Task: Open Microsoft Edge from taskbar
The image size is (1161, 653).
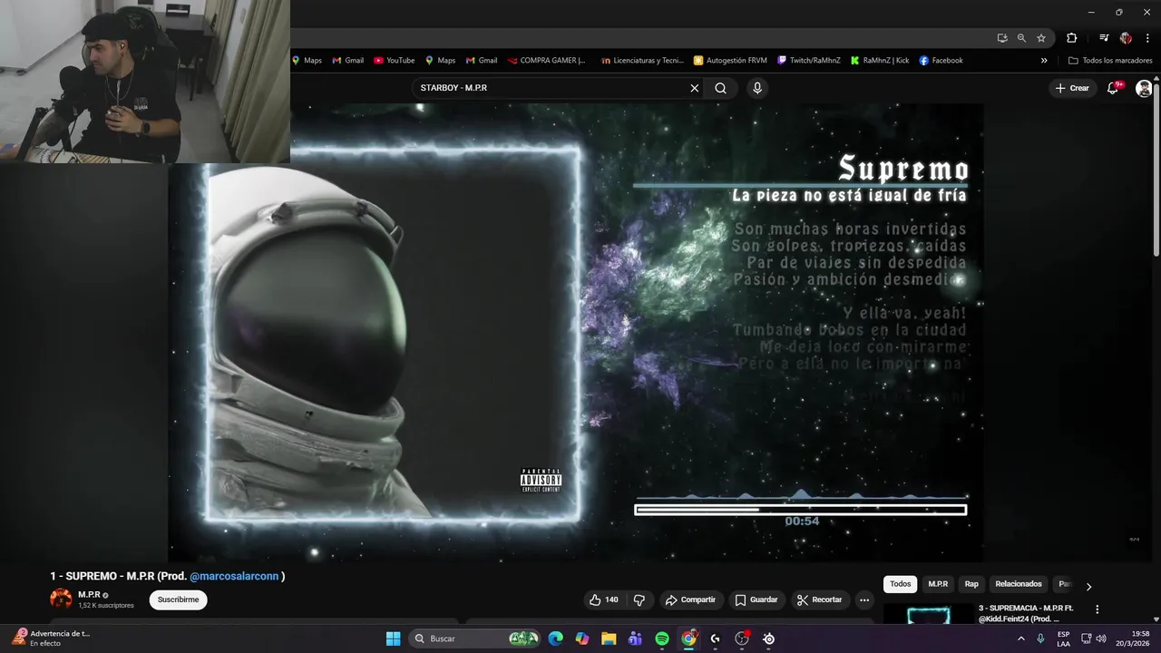Action: coord(556,638)
